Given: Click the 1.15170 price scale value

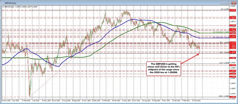Looking at the screenshot, I should [232, 94].
